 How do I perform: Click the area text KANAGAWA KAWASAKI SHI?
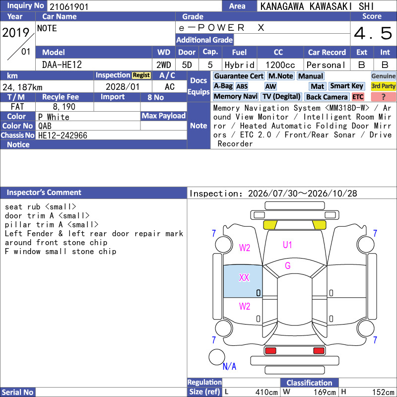click(x=317, y=6)
